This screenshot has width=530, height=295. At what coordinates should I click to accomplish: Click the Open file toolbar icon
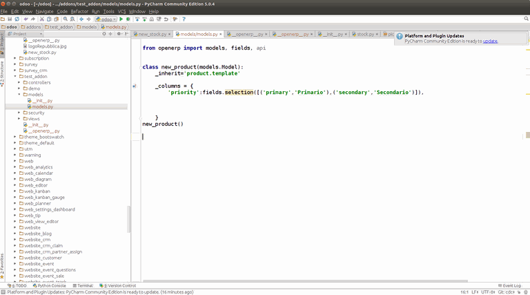(x=3, y=19)
